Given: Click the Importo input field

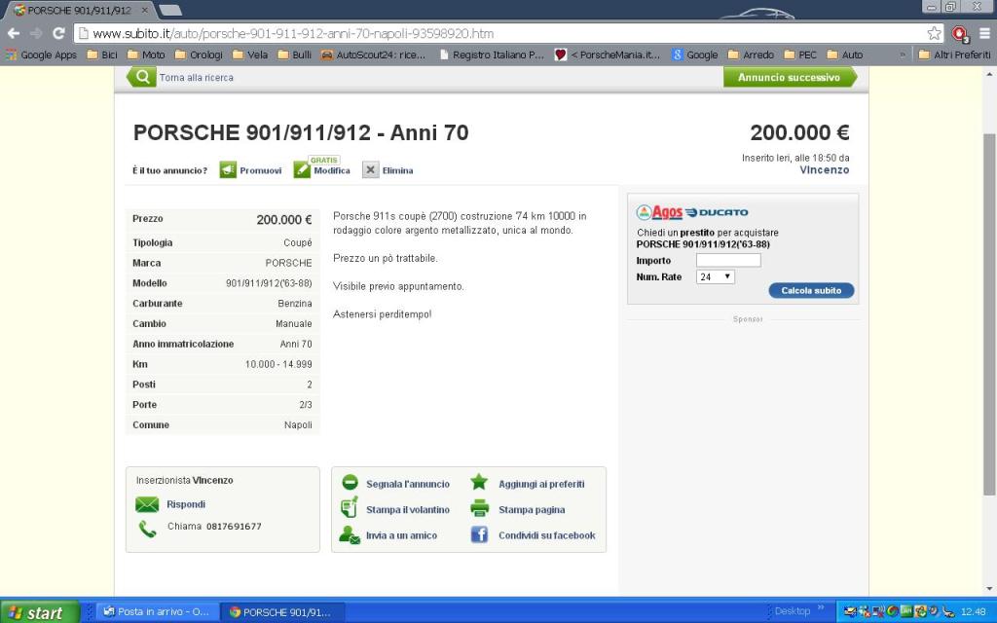Looking at the screenshot, I should (728, 260).
